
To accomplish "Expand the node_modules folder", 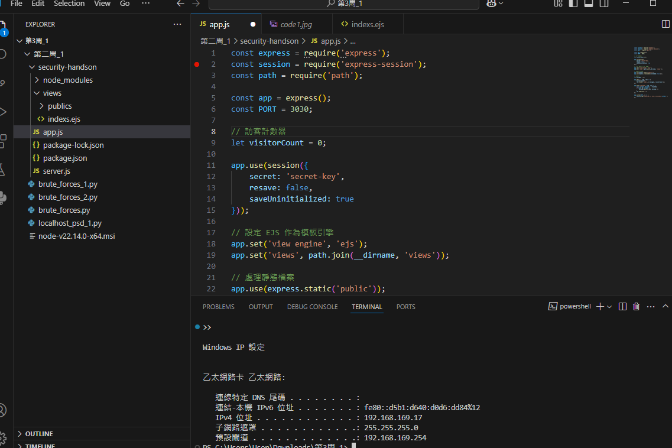I will [67, 80].
